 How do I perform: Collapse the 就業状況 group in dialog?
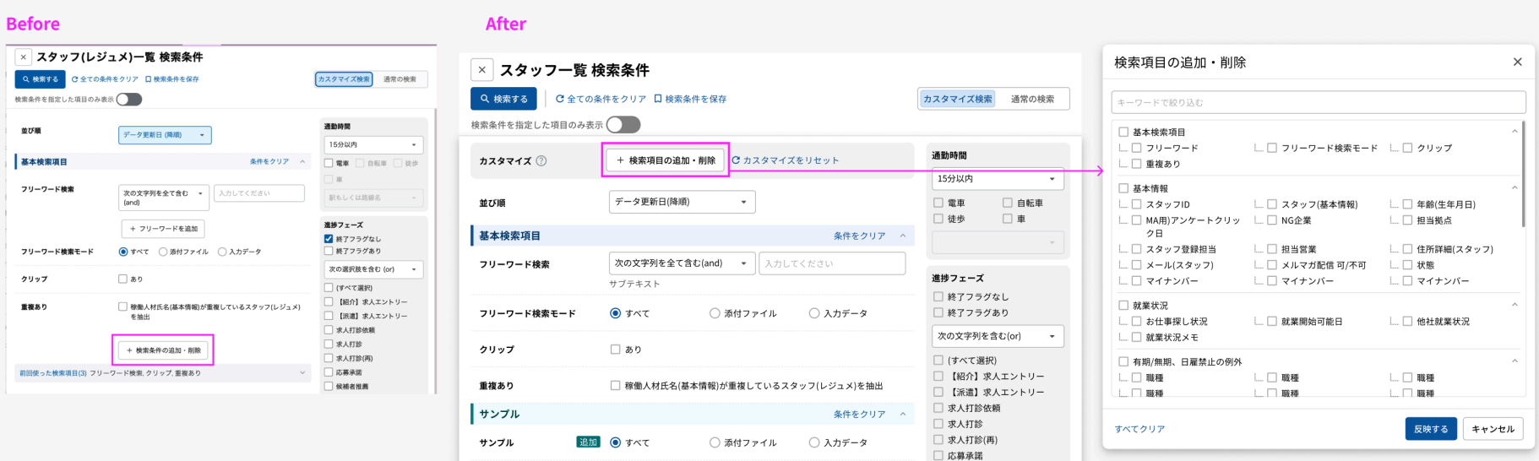click(x=1514, y=305)
